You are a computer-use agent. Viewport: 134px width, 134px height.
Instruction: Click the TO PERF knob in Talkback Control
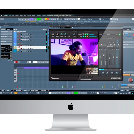click(x=62, y=34)
